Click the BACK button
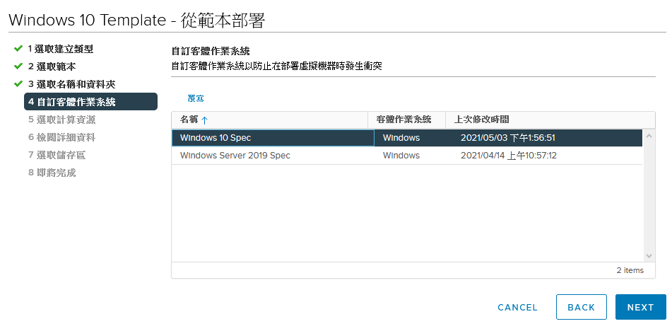The image size is (672, 331). point(581,307)
